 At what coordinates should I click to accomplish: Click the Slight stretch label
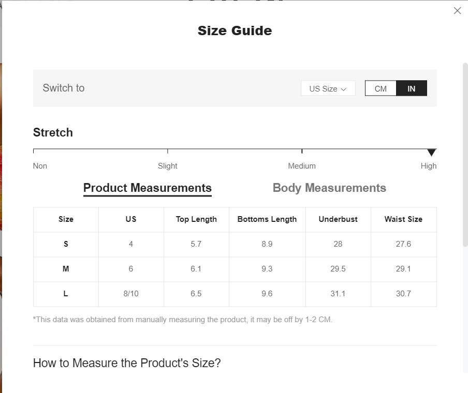click(167, 166)
